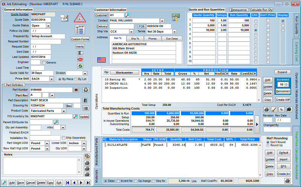This screenshot has height=187, width=301.
Task: Click the green checkmark icon
Action: coord(80,66)
